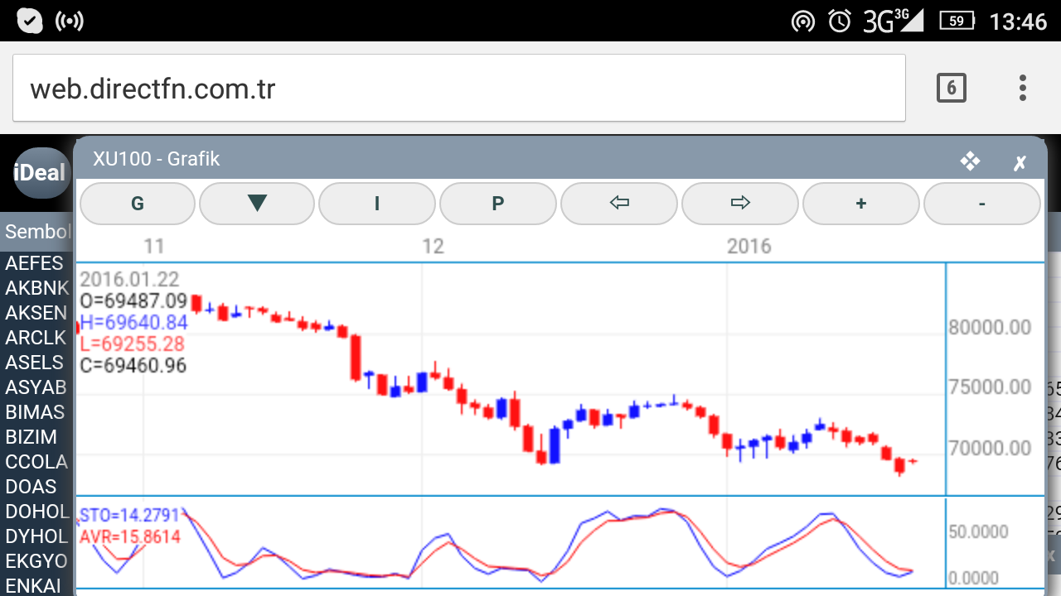
Task: Select ARCLK in the symbol list
Action: pyautogui.click(x=36, y=338)
